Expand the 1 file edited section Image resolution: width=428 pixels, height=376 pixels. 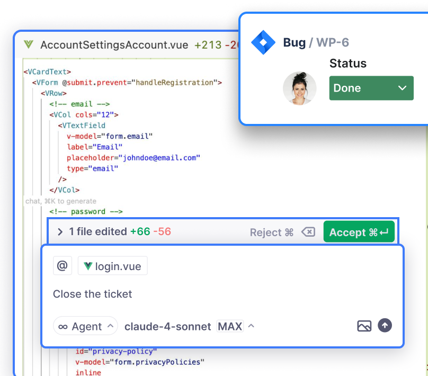coord(60,232)
